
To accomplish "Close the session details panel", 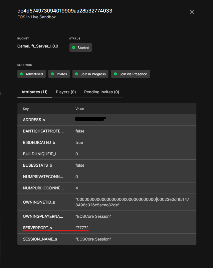I will click(191, 12).
